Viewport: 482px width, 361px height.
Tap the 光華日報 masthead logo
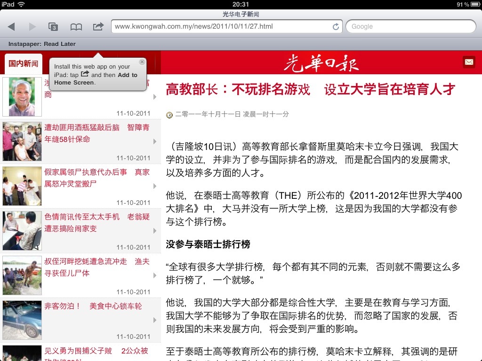click(x=321, y=63)
